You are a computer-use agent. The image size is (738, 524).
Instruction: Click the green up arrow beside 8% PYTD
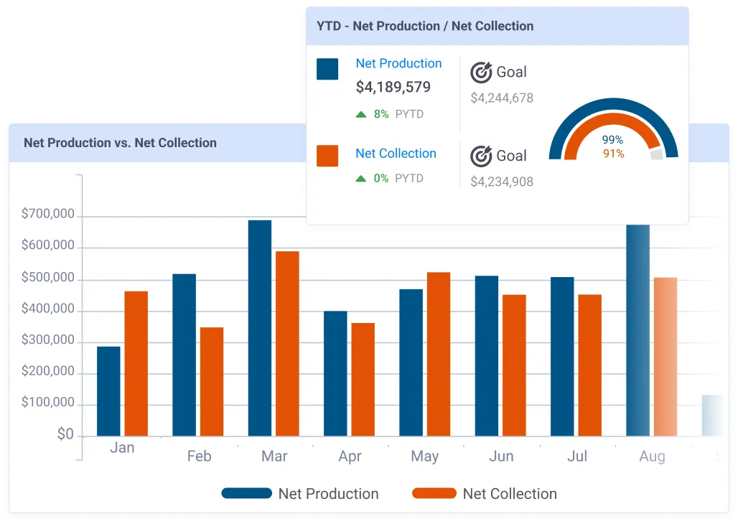click(x=361, y=114)
